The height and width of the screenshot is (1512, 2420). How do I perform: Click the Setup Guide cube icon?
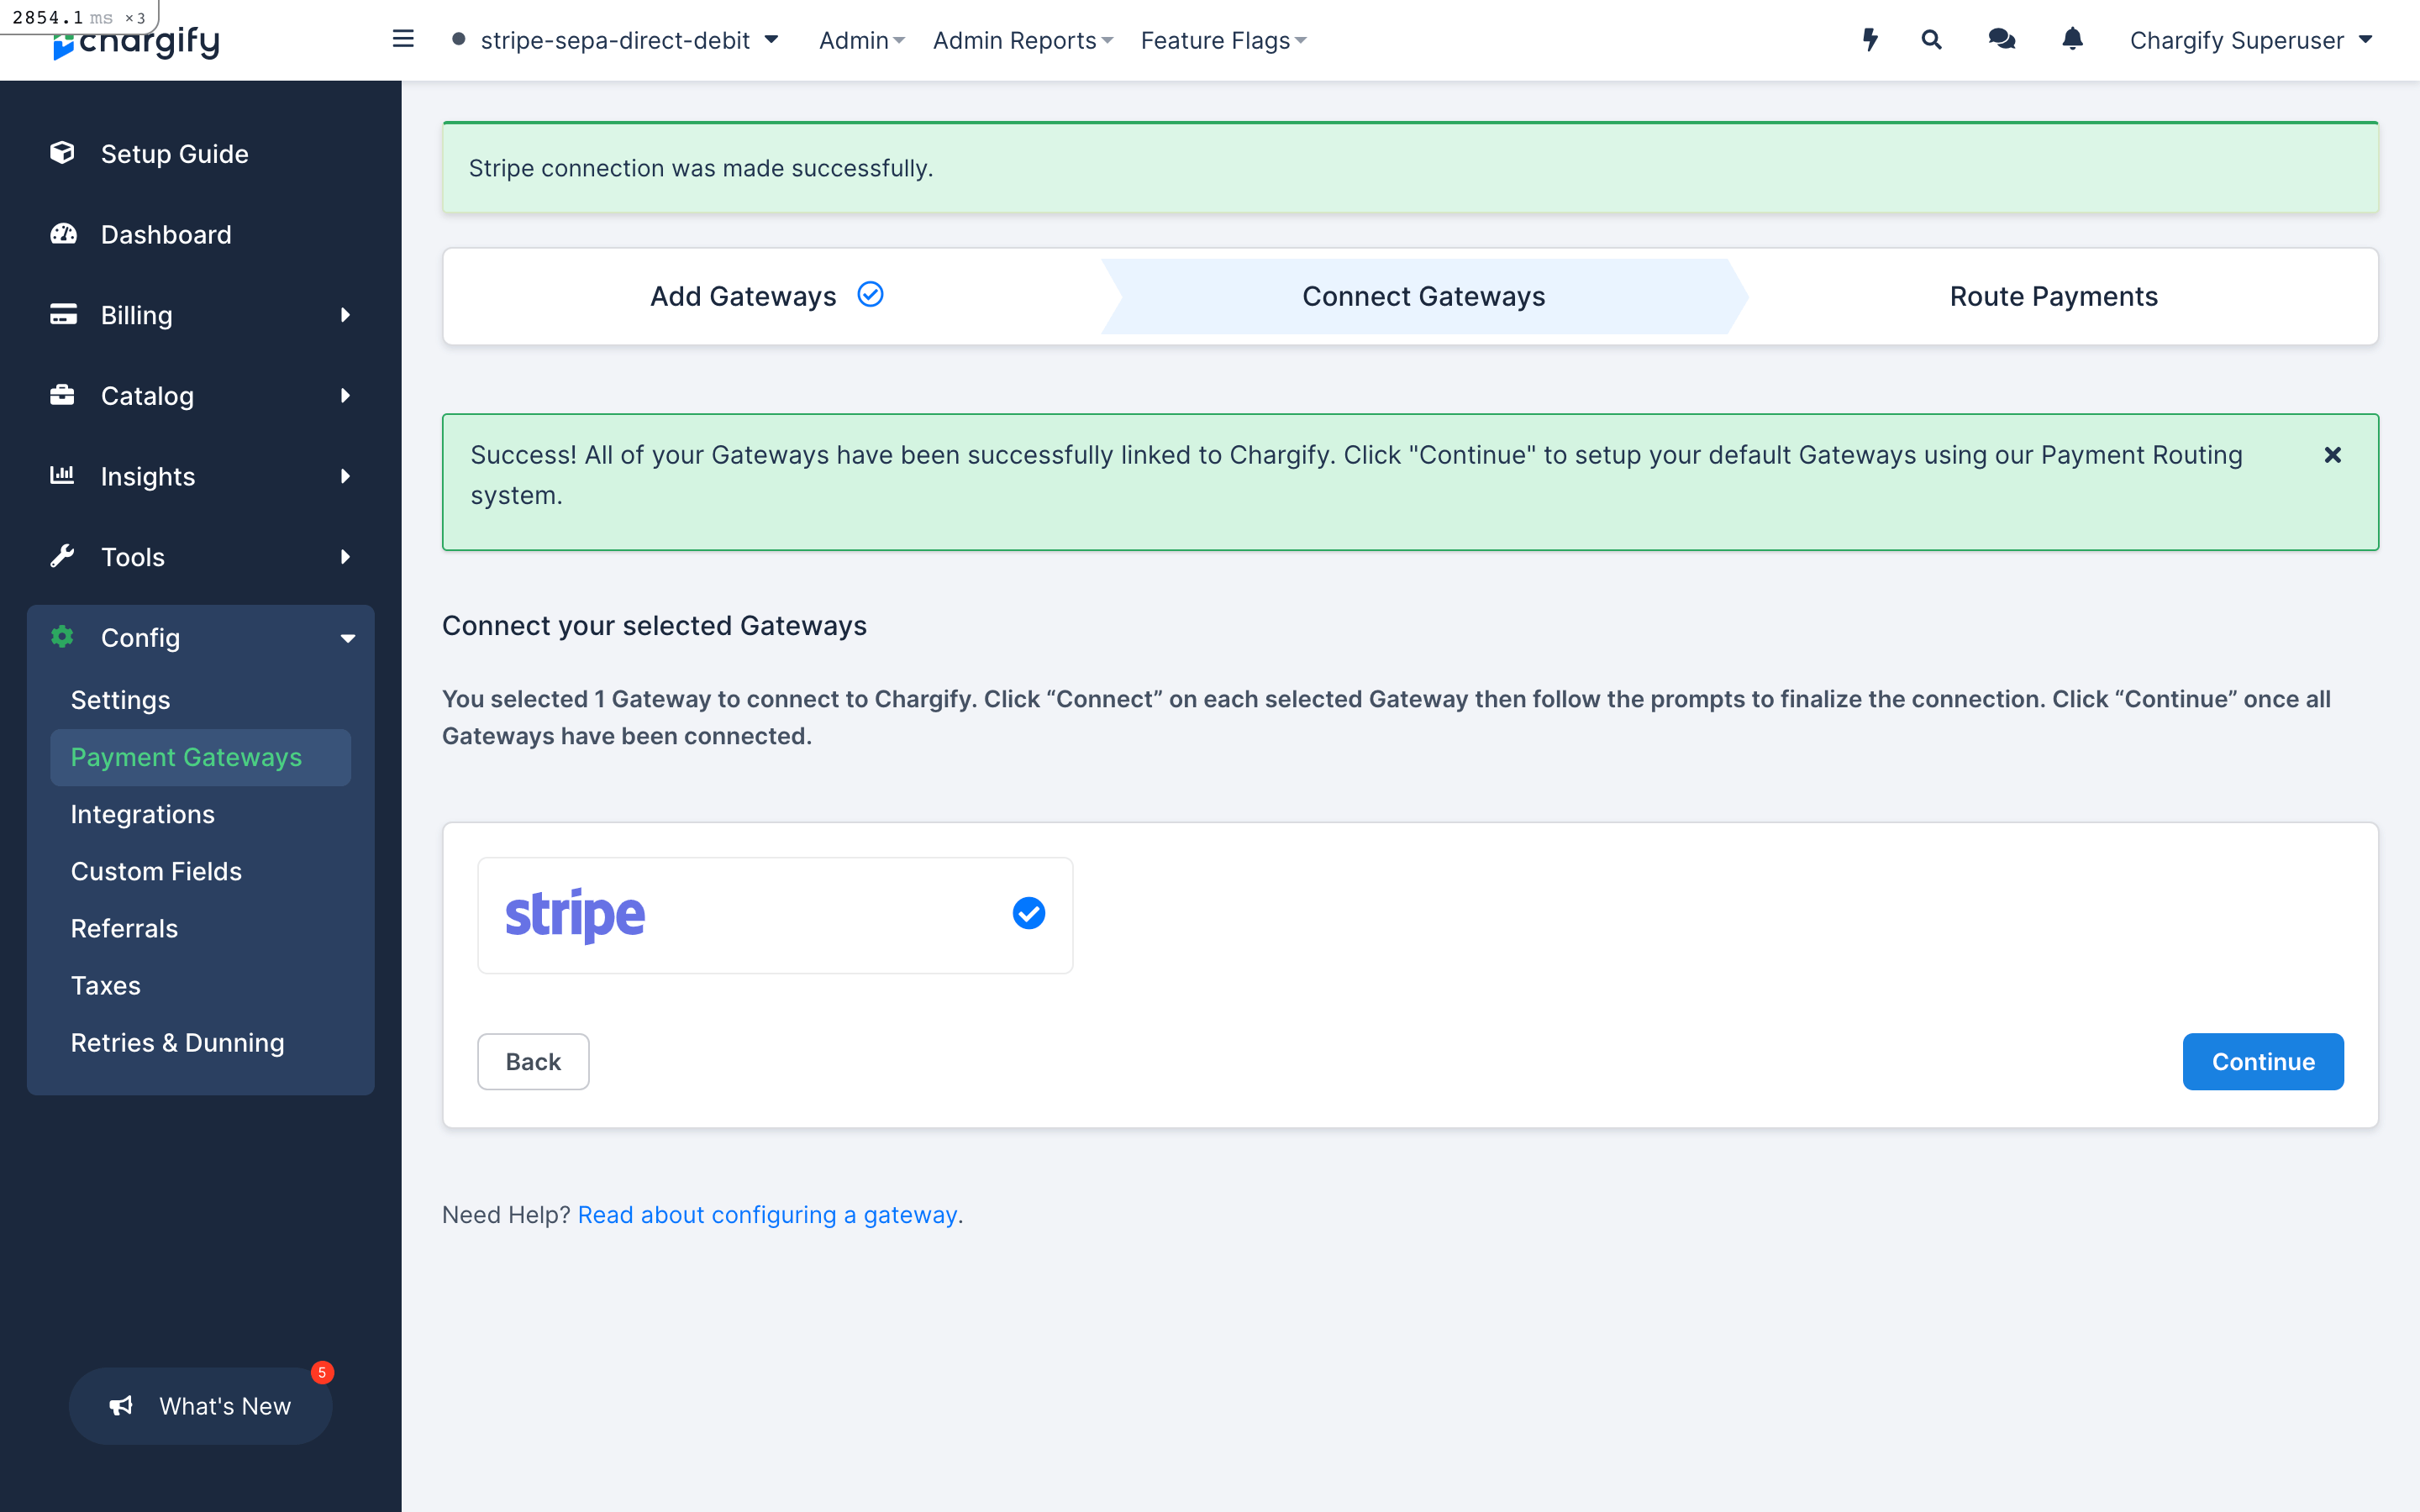[x=62, y=153]
